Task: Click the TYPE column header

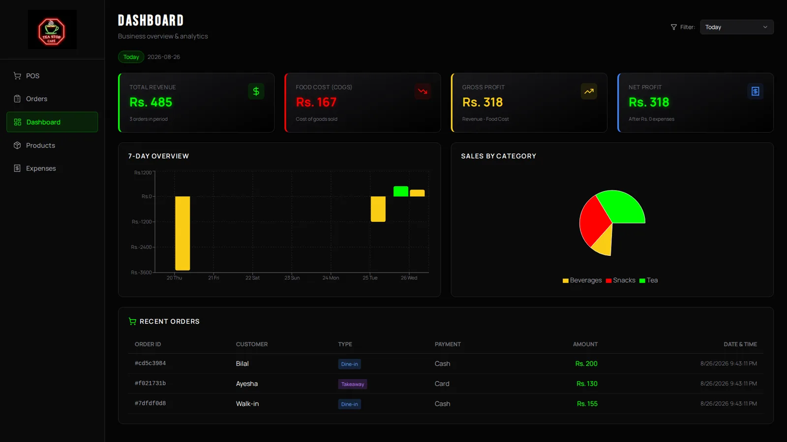Action: 345,344
